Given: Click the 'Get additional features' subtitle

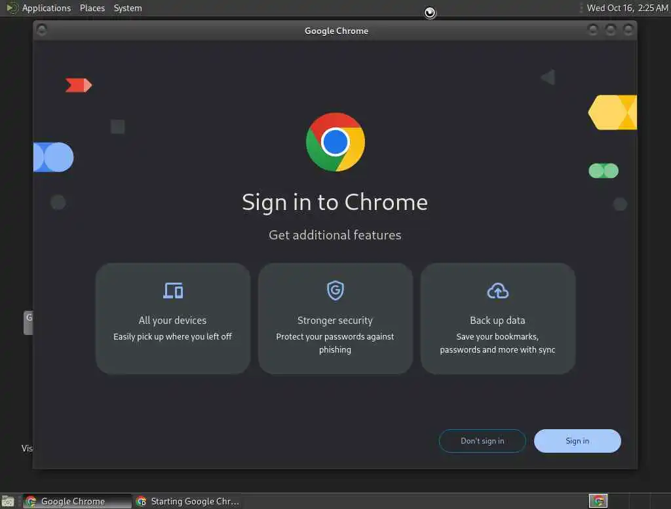Looking at the screenshot, I should click(x=335, y=235).
